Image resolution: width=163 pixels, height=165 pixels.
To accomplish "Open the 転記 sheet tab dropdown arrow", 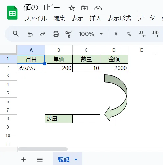I will pos(76,160).
